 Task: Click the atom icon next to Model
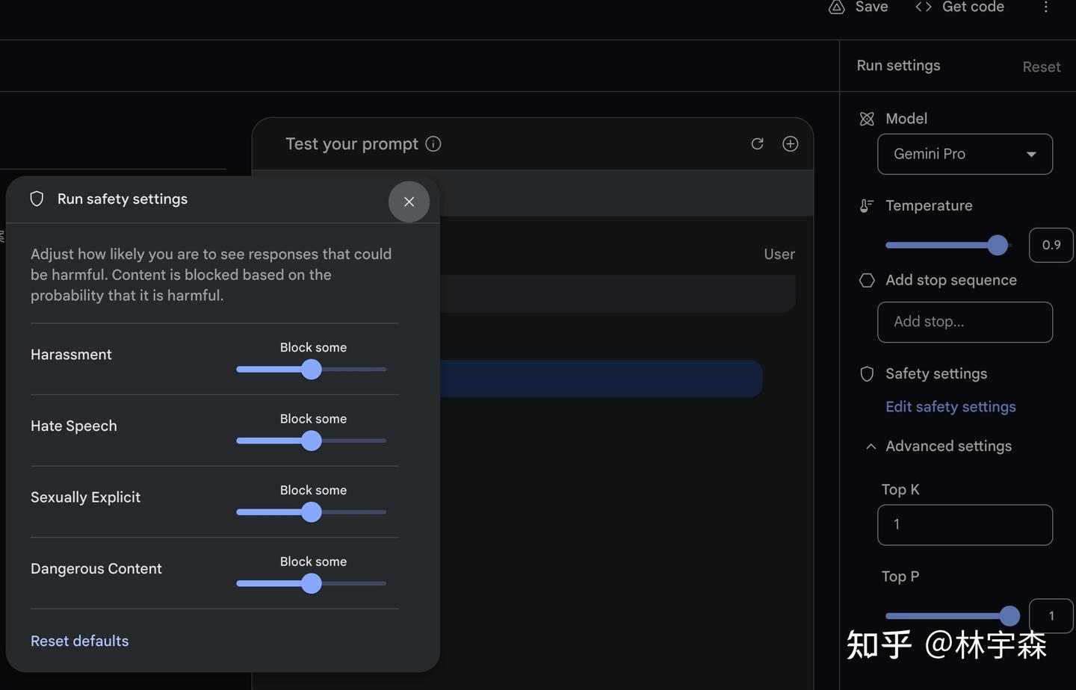click(867, 119)
